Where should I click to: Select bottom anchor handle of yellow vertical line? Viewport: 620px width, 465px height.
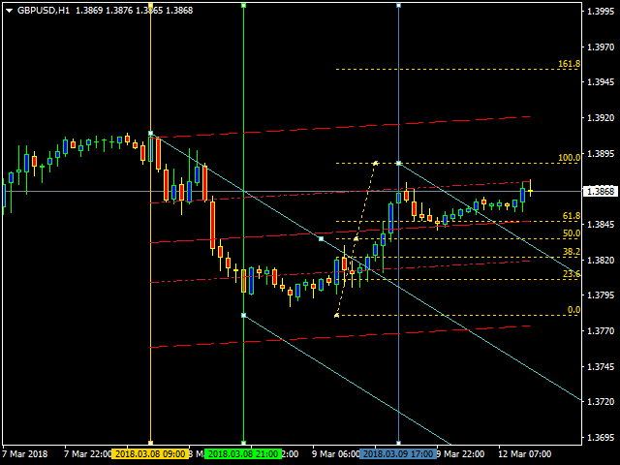pyautogui.click(x=150, y=444)
